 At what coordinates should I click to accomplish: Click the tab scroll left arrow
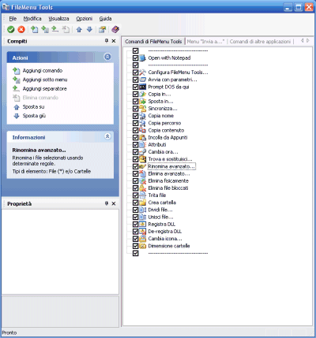click(303, 41)
